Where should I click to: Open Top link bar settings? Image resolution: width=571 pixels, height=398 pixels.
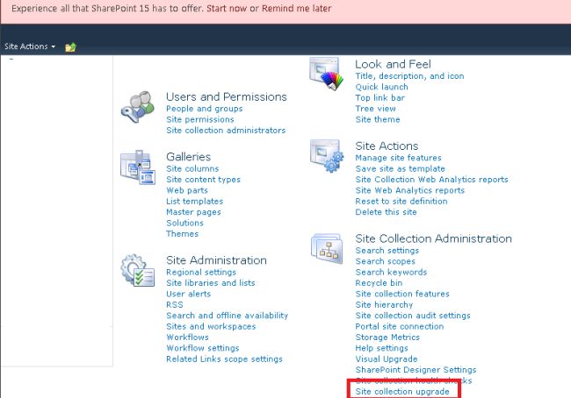point(379,98)
